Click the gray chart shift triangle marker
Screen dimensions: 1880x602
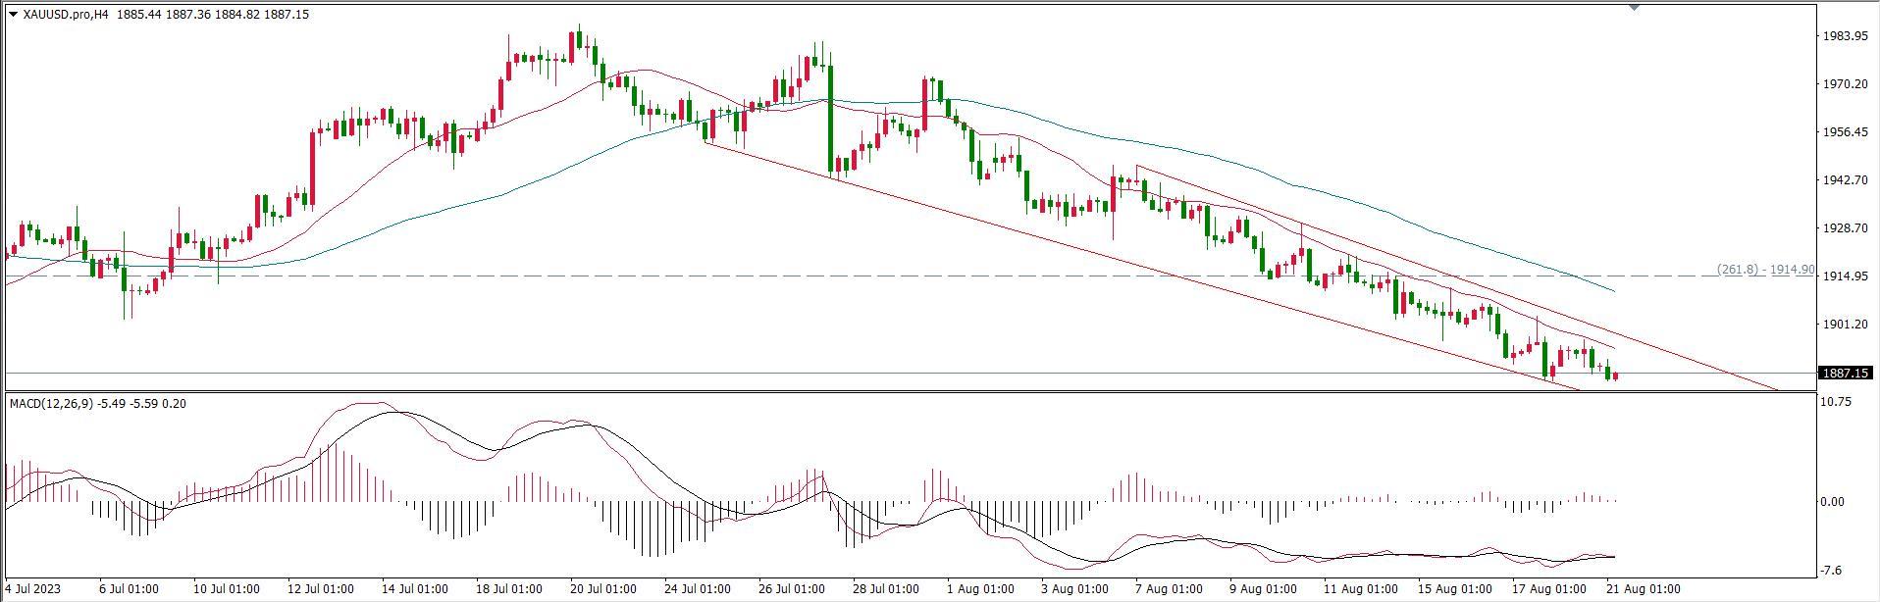coord(1634,8)
